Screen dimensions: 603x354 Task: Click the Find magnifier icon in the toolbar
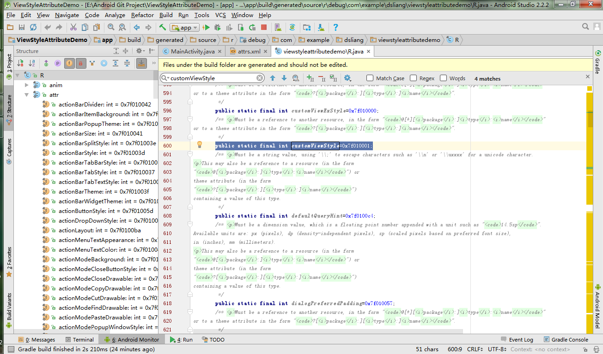111,28
